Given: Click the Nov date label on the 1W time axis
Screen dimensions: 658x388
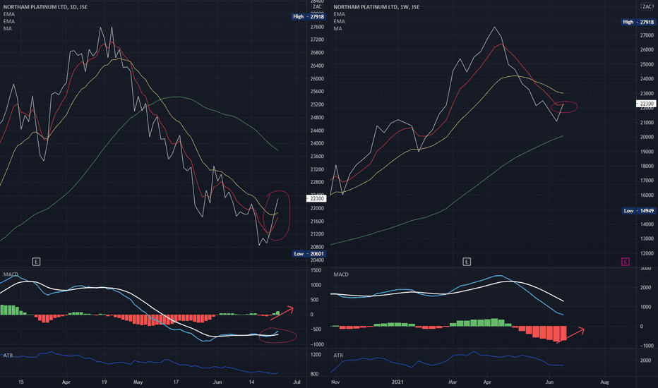Looking at the screenshot, I should [335, 382].
